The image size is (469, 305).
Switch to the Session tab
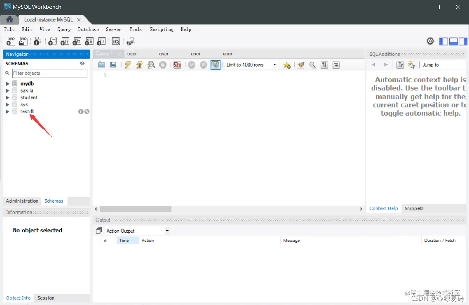(46, 298)
